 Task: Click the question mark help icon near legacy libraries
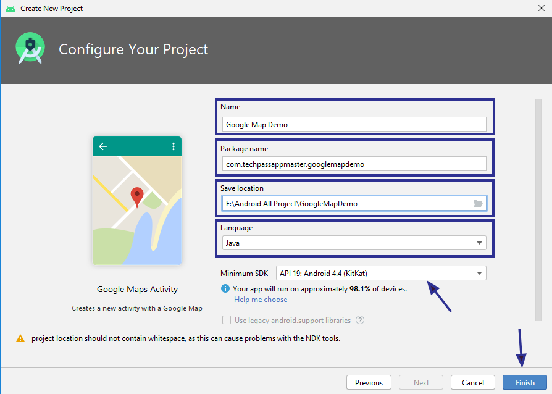[x=360, y=320]
